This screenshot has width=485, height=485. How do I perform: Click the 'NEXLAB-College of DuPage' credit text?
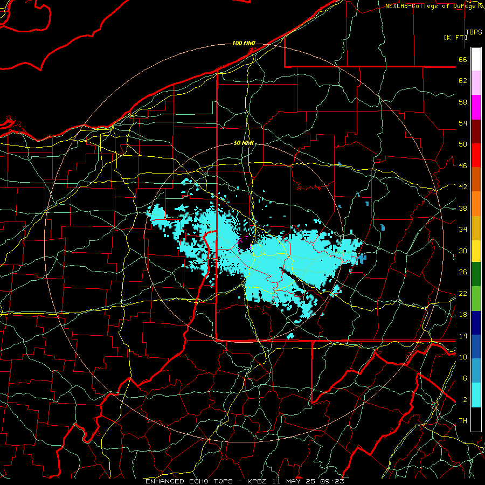430,6
